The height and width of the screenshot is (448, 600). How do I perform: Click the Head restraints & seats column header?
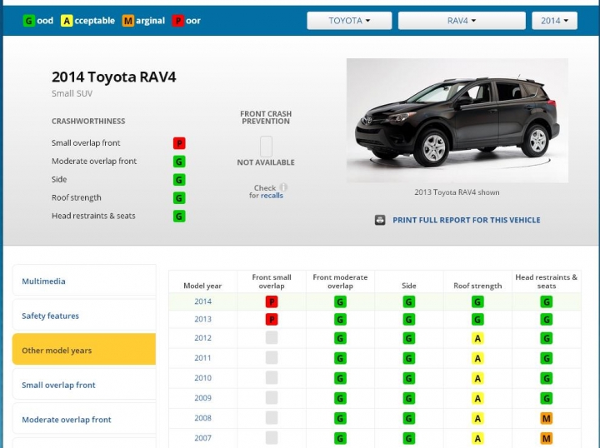point(547,281)
